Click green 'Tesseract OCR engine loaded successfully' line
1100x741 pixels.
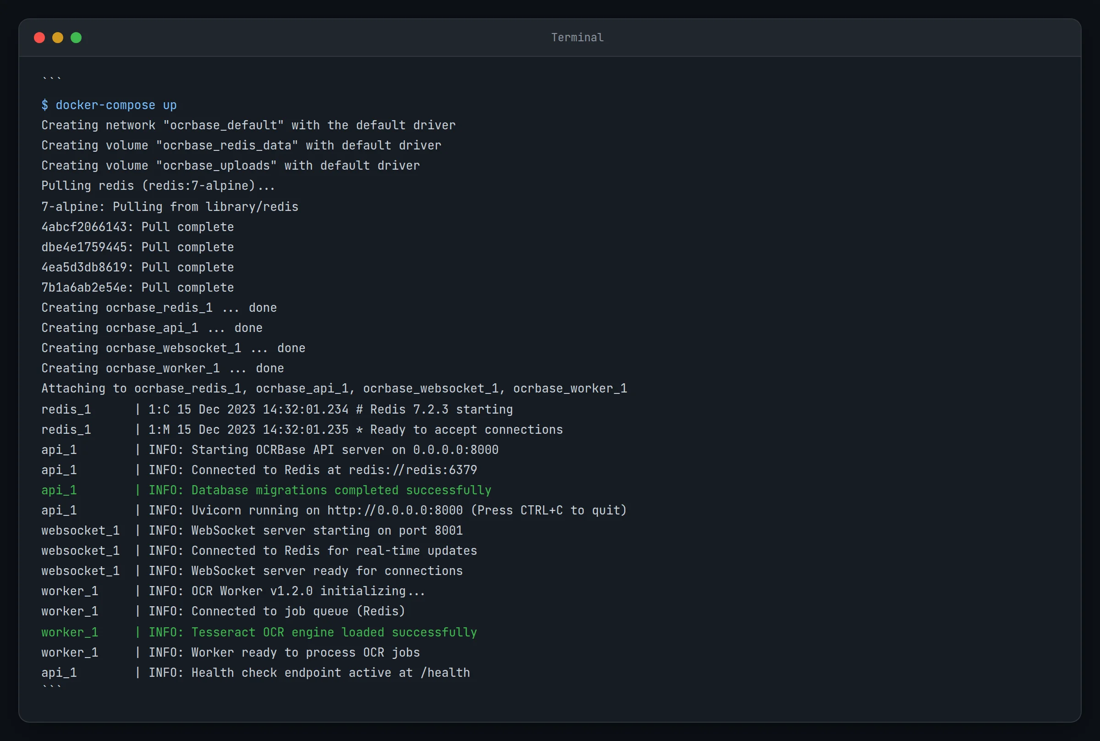click(259, 633)
